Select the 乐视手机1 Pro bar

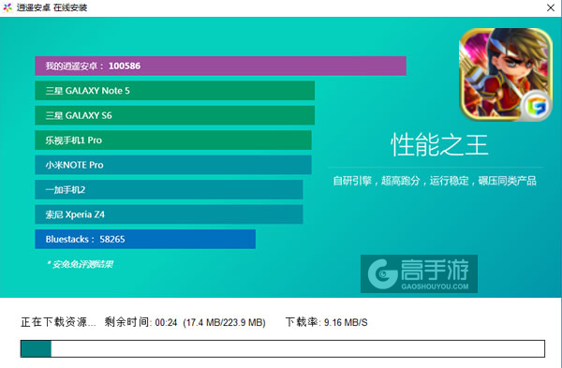pyautogui.click(x=173, y=140)
